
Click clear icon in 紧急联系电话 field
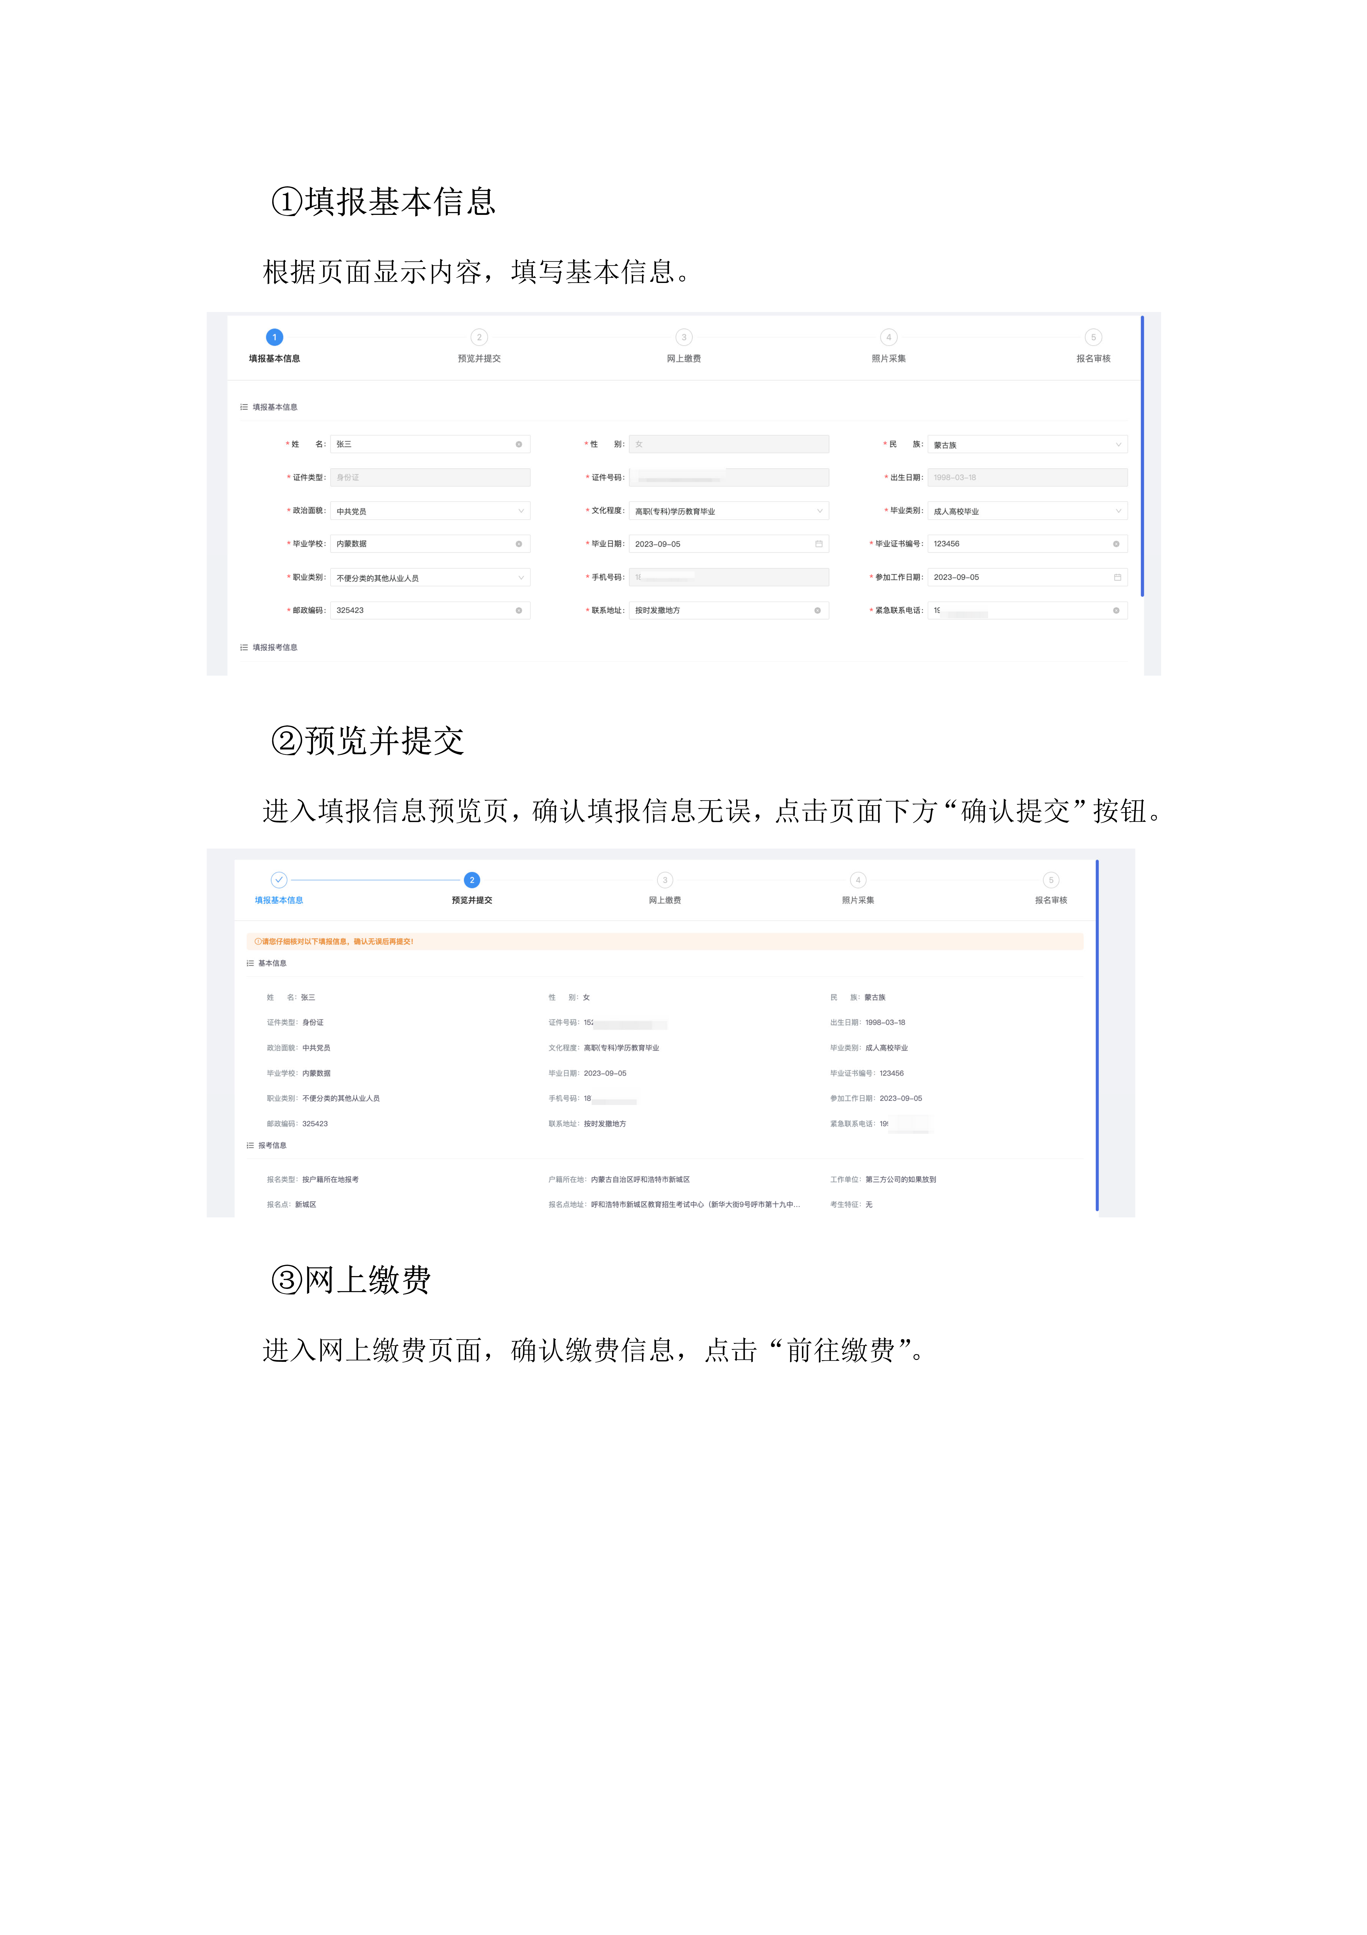pos(1116,610)
